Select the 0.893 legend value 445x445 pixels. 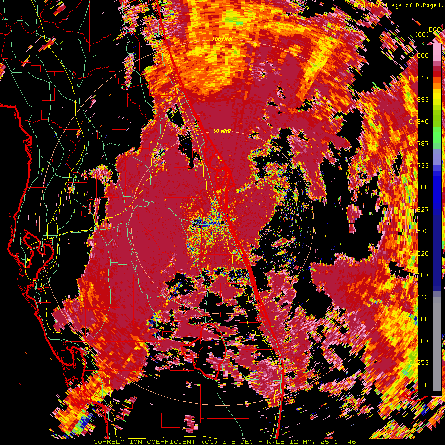(x=419, y=99)
